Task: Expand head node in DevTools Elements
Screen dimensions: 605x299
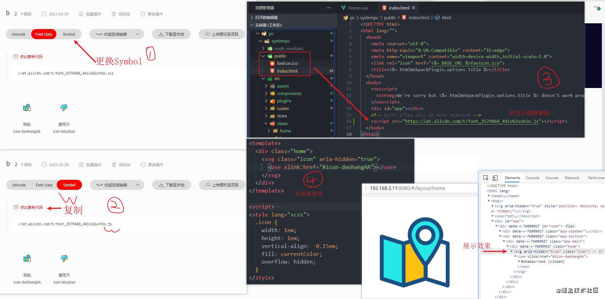Action: coord(489,196)
